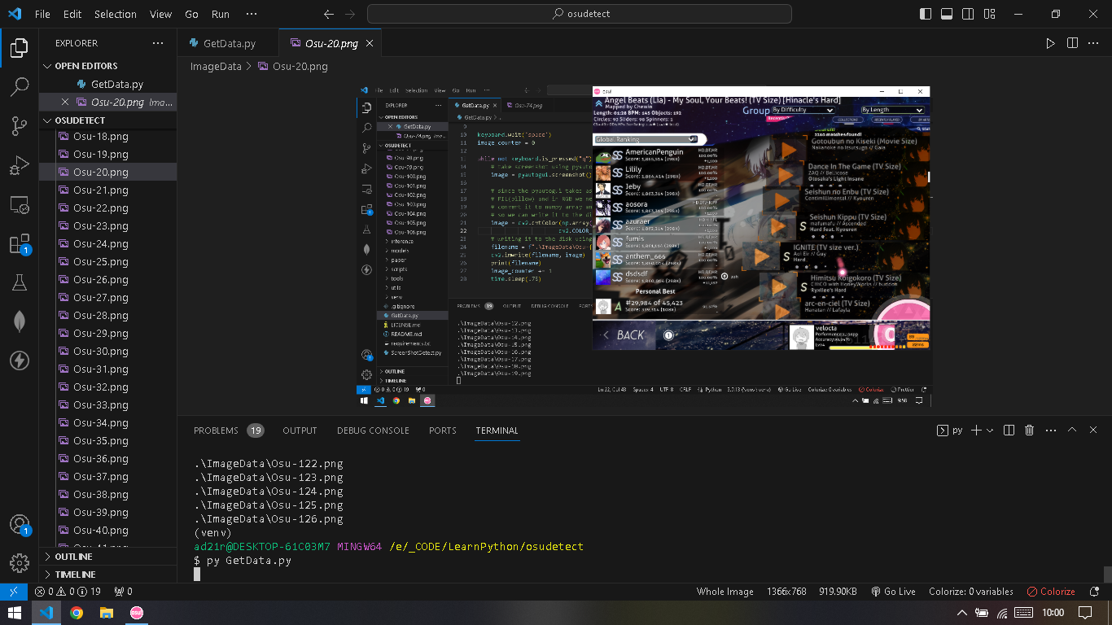Screen dimensions: 1112x625
Task: Select Osu-25.png in the file explorer
Action: pos(100,262)
